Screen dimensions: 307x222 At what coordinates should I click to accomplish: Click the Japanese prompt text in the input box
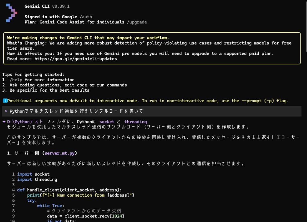76,111
